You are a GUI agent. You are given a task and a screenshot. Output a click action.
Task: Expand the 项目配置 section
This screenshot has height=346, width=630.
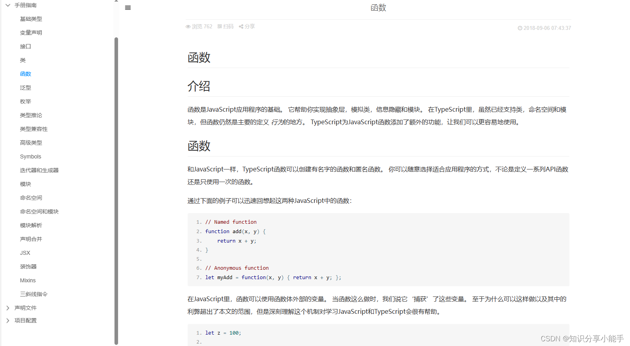8,320
